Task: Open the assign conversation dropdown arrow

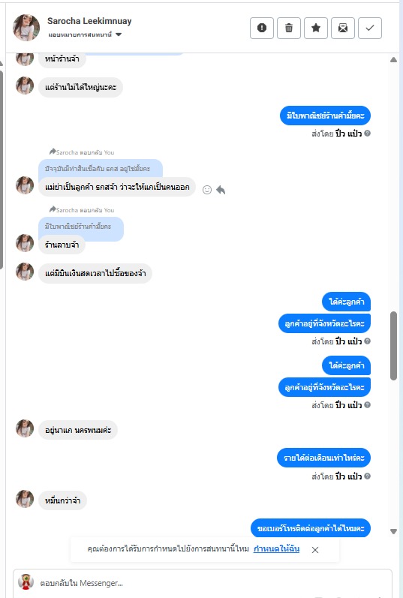Action: coord(119,35)
